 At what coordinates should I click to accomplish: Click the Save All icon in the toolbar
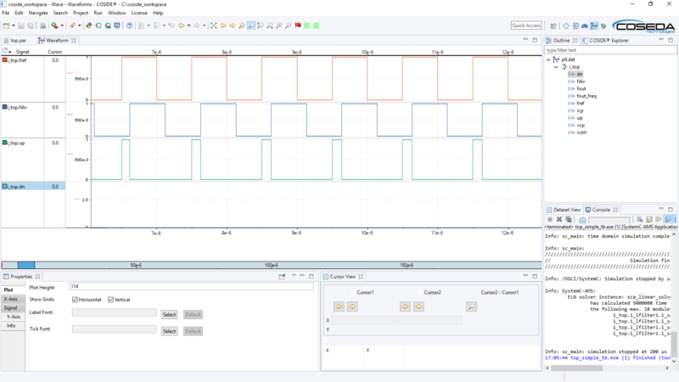click(x=31, y=25)
